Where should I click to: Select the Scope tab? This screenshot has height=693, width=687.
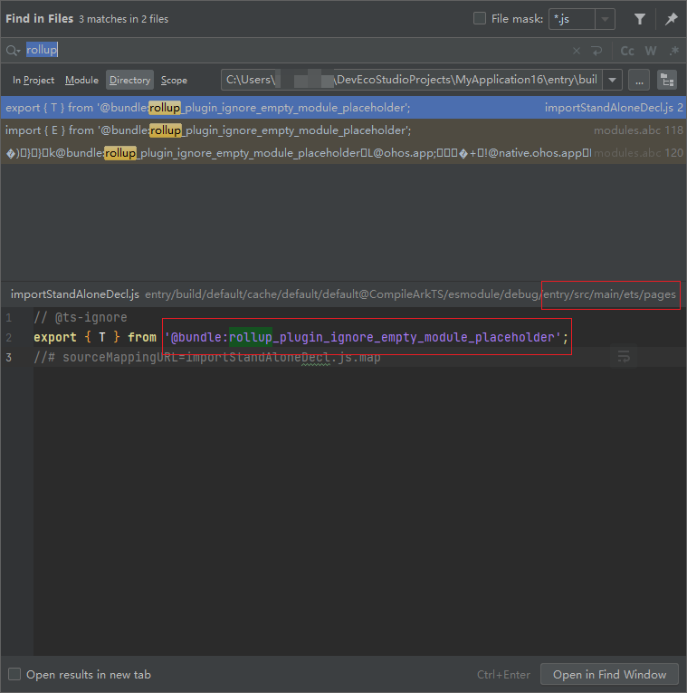[x=174, y=80]
